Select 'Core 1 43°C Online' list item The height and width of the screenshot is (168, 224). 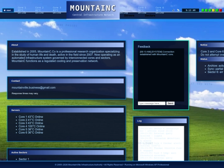coord(31,117)
